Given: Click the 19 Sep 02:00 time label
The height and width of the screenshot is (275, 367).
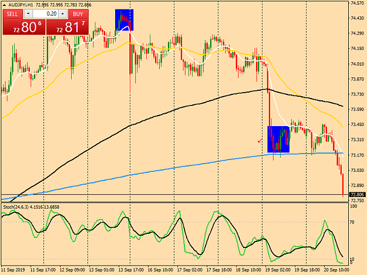Looking at the screenshot, I should tap(278, 270).
